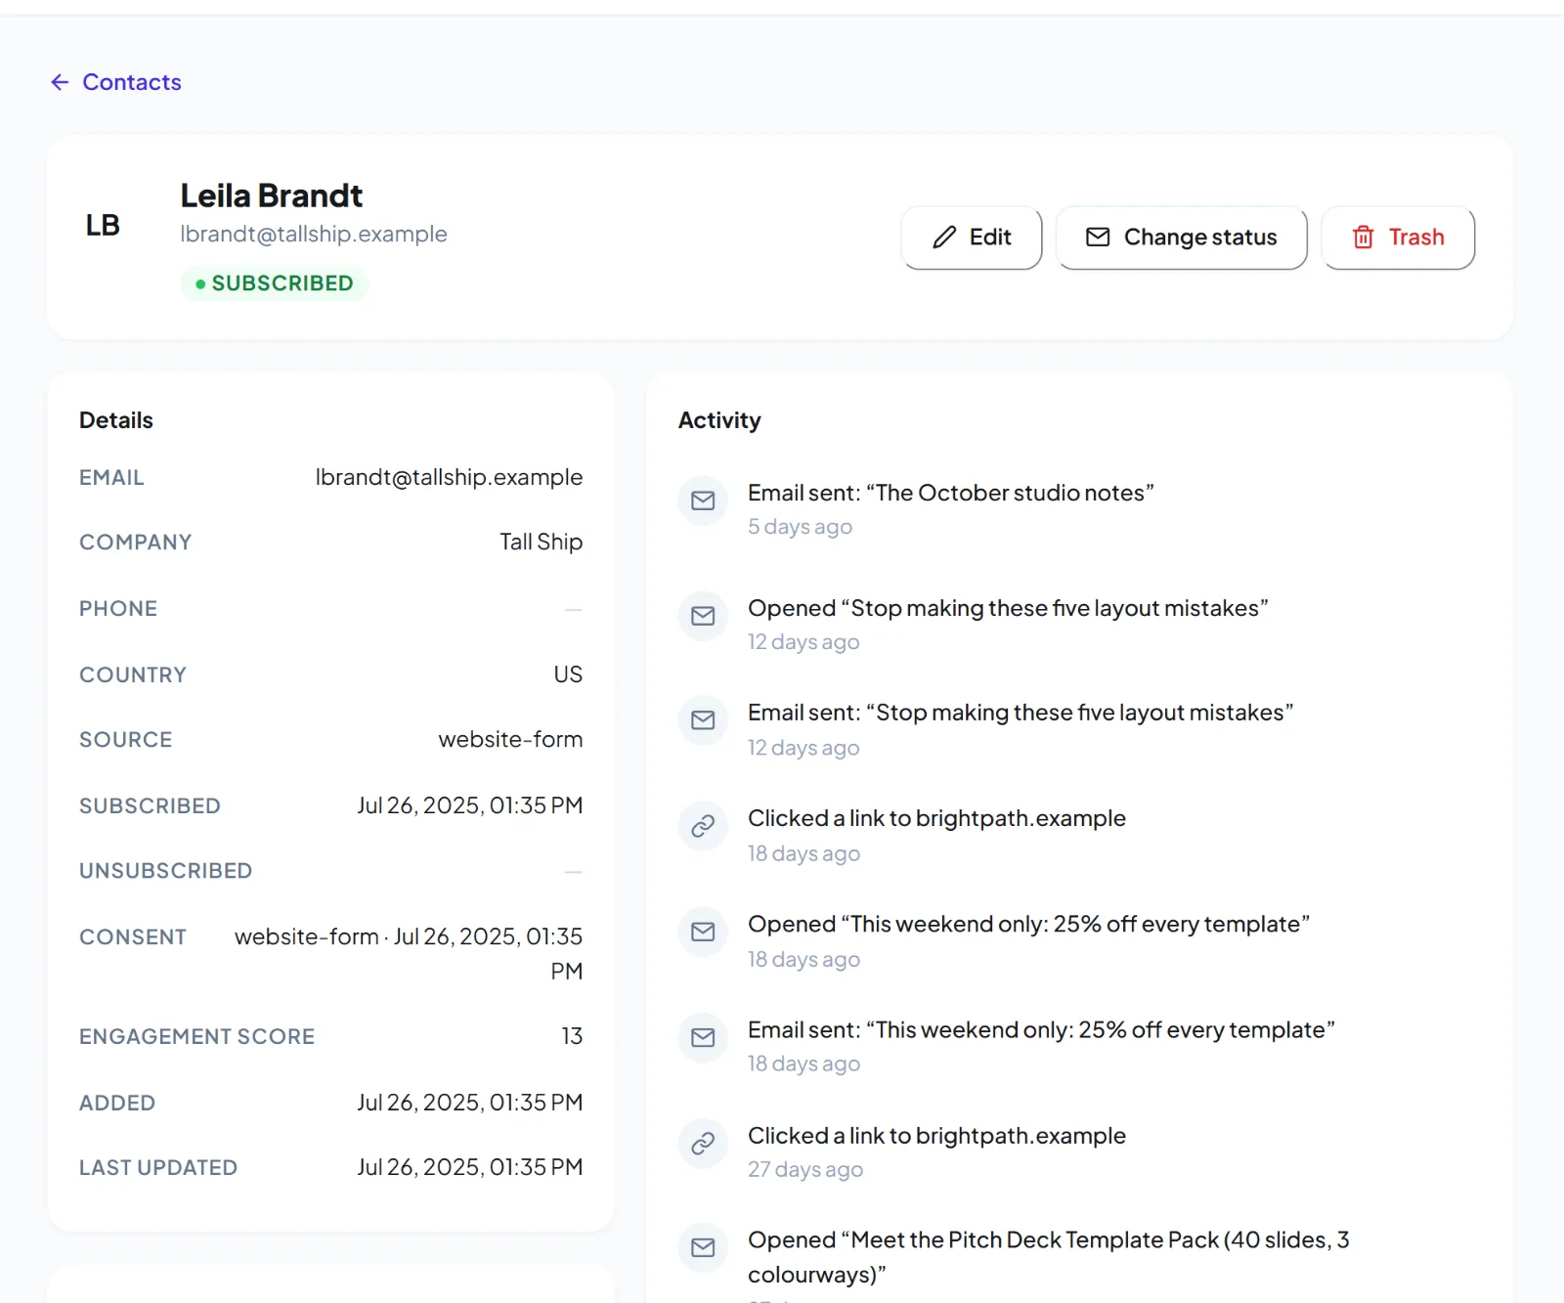Click envelope icon for Email sent 25% off template
Screen dimensions: 1564x1303
(x=703, y=1037)
